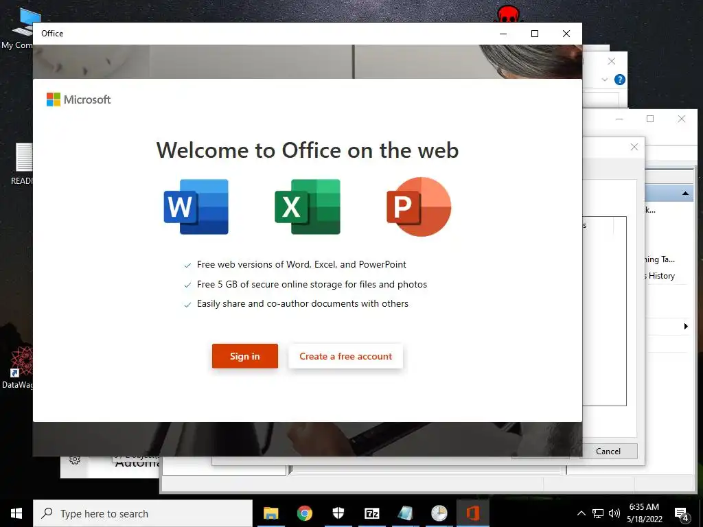Minimize the Office window
Viewport: 703px width, 527px height.
point(503,34)
